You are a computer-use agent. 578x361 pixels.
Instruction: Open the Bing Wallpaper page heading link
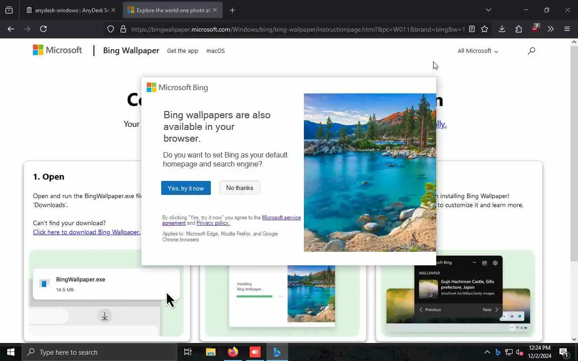[131, 51]
